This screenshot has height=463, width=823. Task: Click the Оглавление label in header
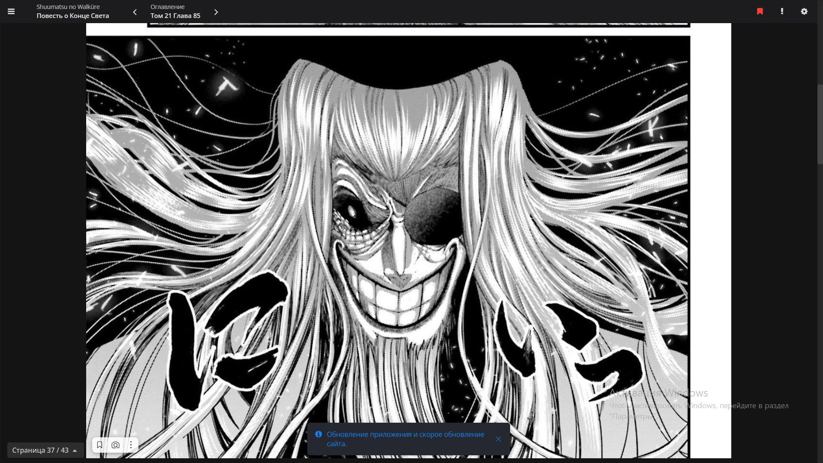pyautogui.click(x=168, y=7)
